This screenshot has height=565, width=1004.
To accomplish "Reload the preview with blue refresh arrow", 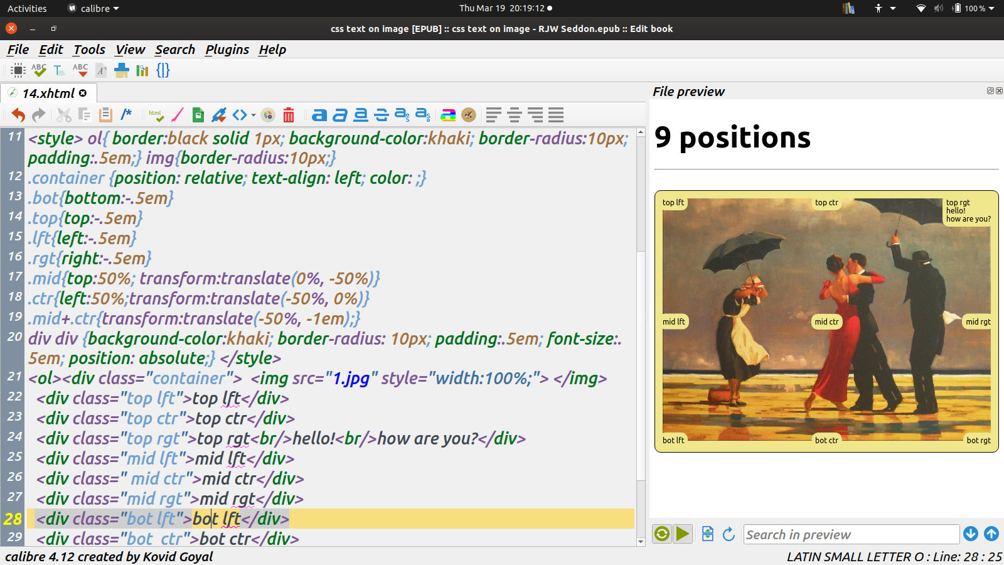I will point(729,534).
